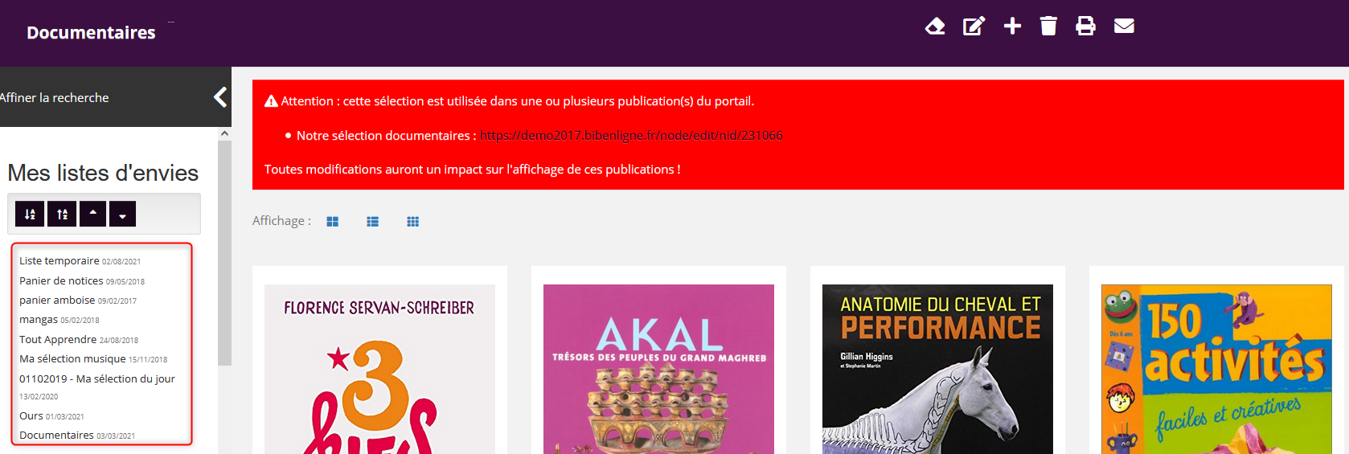The image size is (1349, 454).
Task: Click the AKAL book cover thumbnail
Action: [x=658, y=369]
